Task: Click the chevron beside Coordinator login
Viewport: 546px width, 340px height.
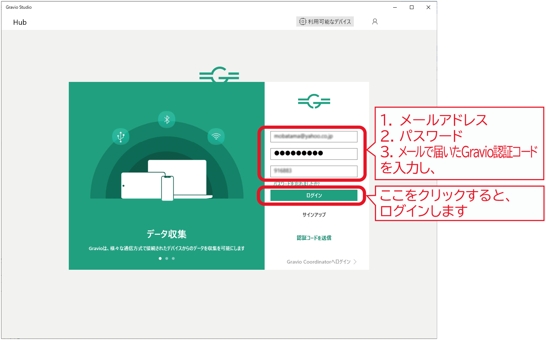Action: coord(355,262)
